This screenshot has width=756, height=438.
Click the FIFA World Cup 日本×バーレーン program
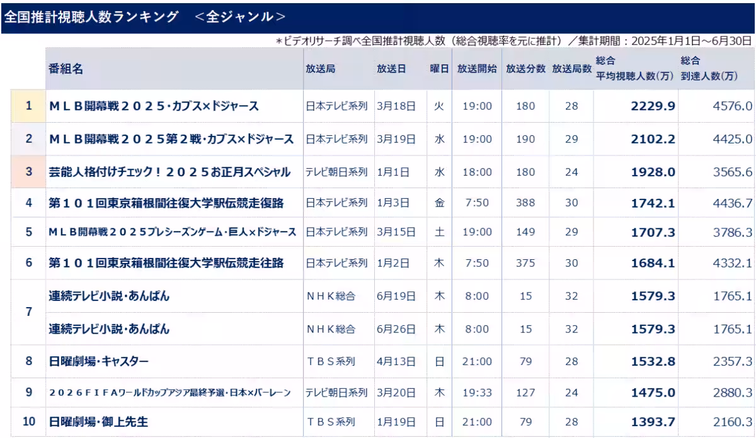(170, 393)
